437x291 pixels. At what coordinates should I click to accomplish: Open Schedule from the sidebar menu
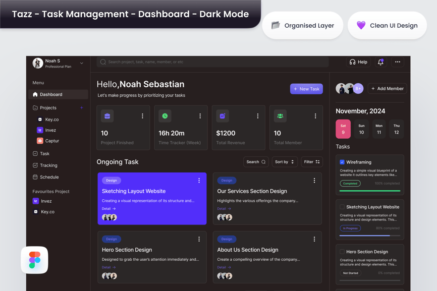[x=49, y=177]
